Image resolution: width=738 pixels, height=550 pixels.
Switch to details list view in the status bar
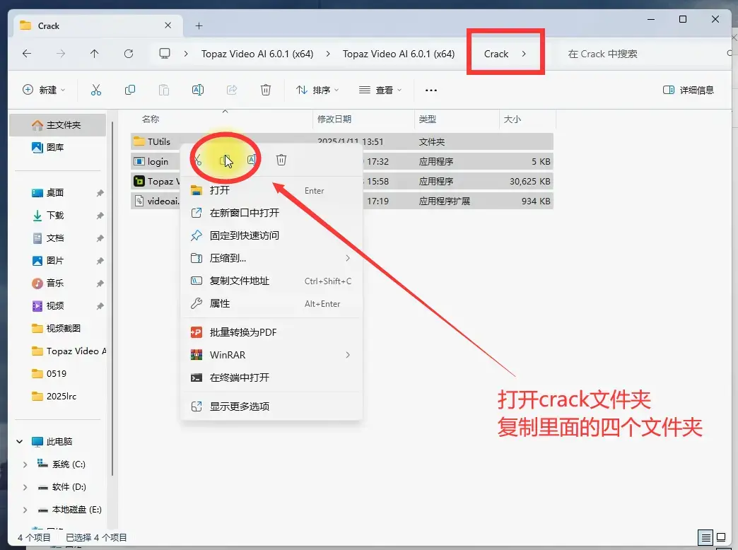705,537
